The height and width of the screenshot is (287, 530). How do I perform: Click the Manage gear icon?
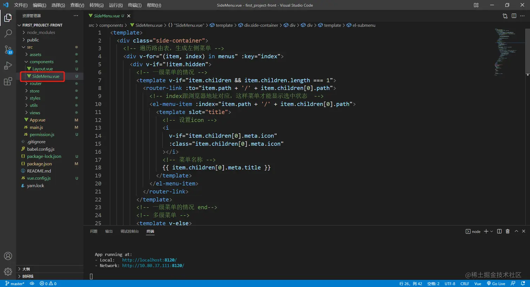tap(8, 272)
